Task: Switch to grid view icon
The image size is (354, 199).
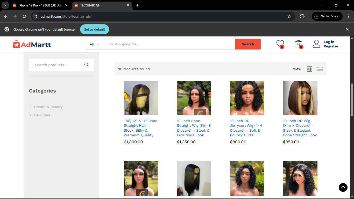Action: tap(309, 69)
